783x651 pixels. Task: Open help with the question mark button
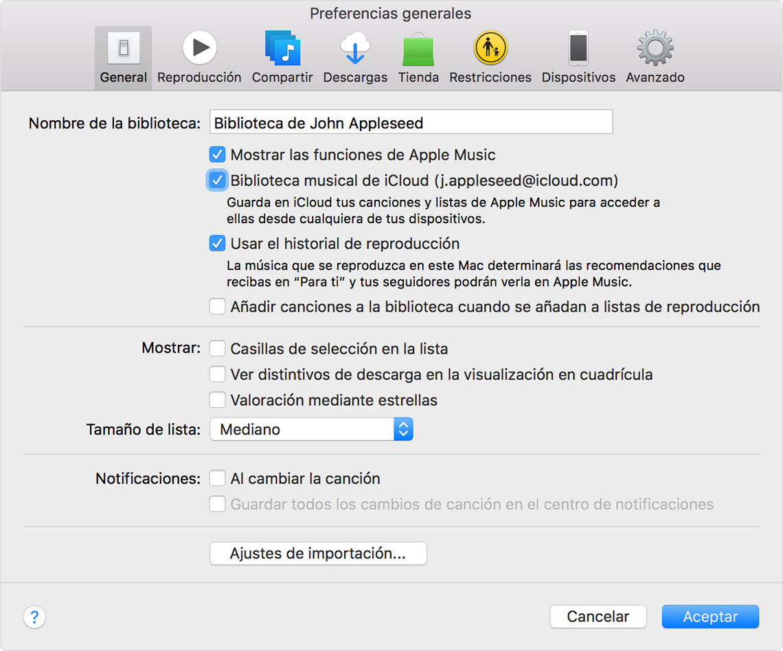tap(34, 617)
